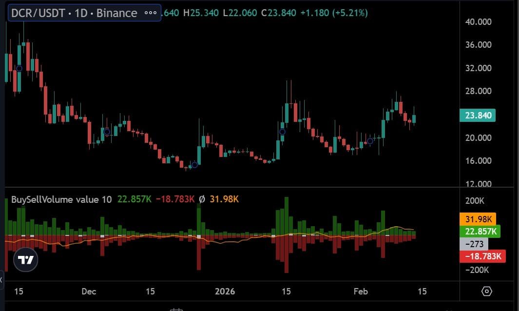The image size is (519, 311).
Task: Expand the collapsed panel at left edge
Action: (x=1, y=280)
